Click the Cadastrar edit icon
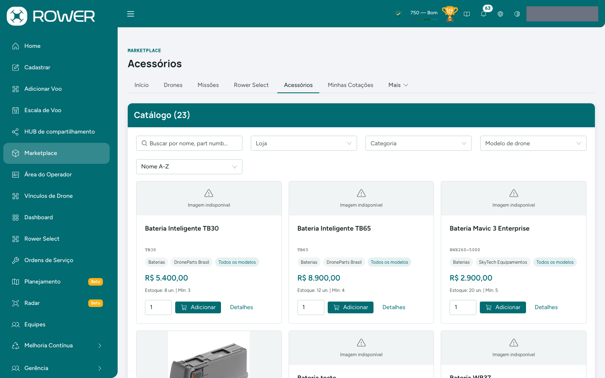 16,68
